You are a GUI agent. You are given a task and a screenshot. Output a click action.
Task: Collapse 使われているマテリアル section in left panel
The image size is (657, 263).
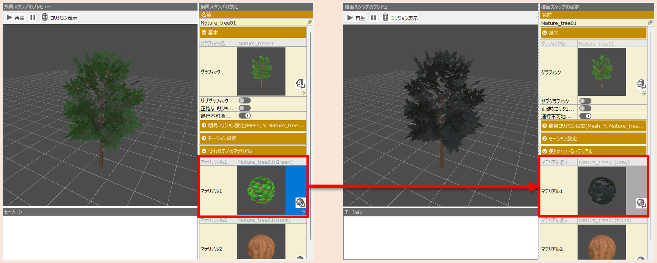pos(253,151)
